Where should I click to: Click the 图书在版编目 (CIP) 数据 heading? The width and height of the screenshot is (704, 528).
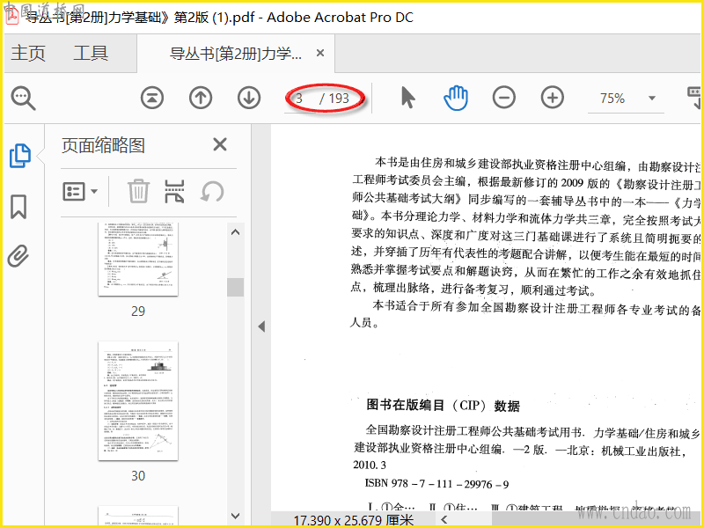coord(444,406)
